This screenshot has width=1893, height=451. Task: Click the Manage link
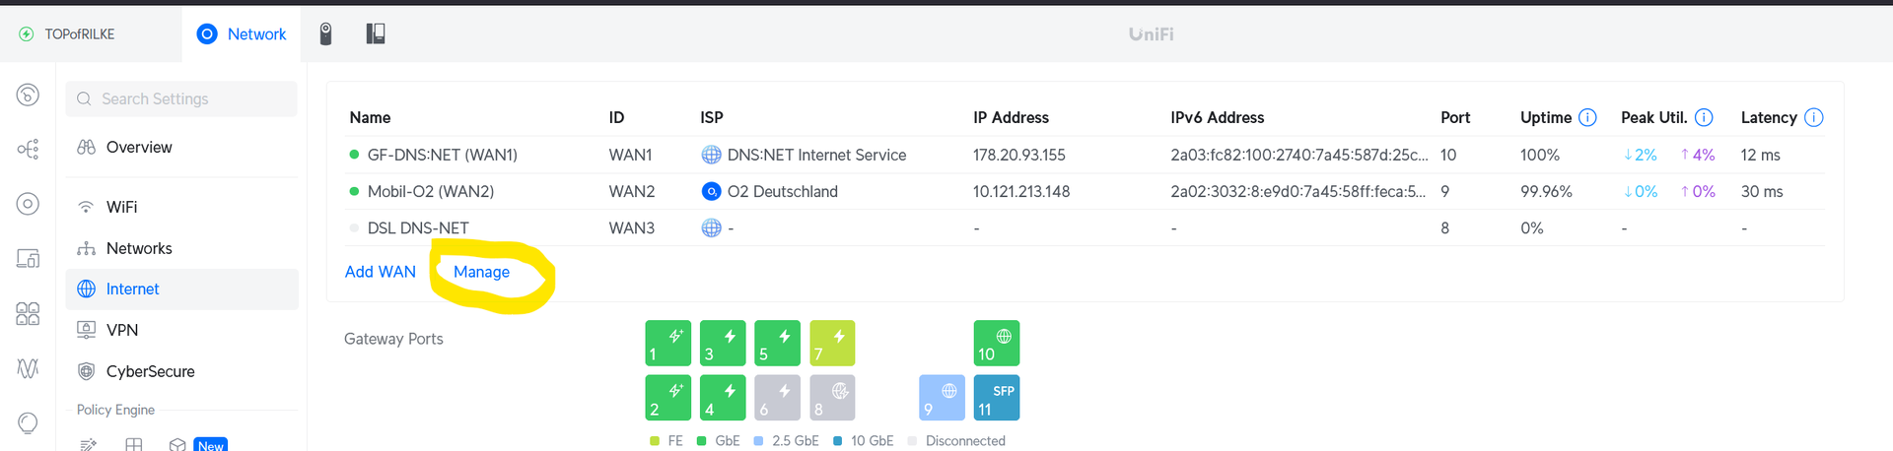[481, 272]
